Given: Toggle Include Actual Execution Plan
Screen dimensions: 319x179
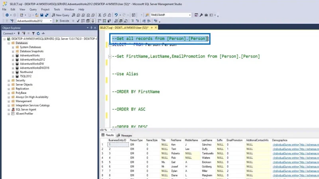Looking at the screenshot, I should (x=99, y=21).
